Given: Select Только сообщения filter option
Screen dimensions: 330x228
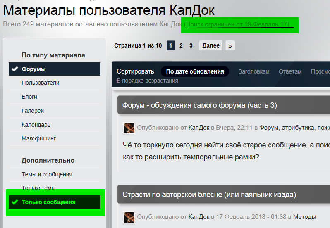Looking at the screenshot, I should coord(48,202).
